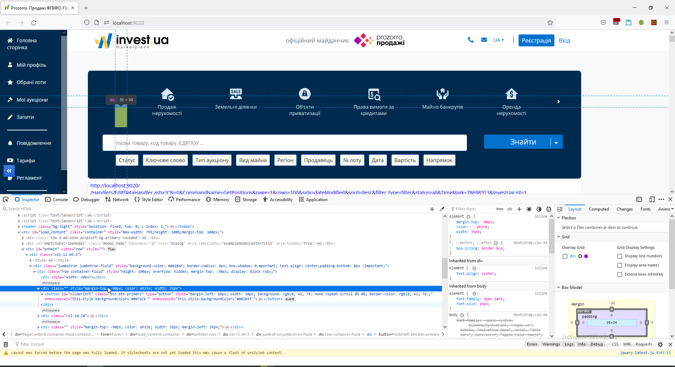Switch to the Computed sidebar tab
Viewport: 675px width, 367px height.
[x=599, y=209]
